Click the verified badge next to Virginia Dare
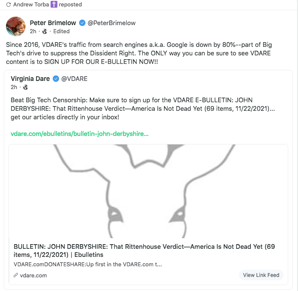 click(56, 78)
